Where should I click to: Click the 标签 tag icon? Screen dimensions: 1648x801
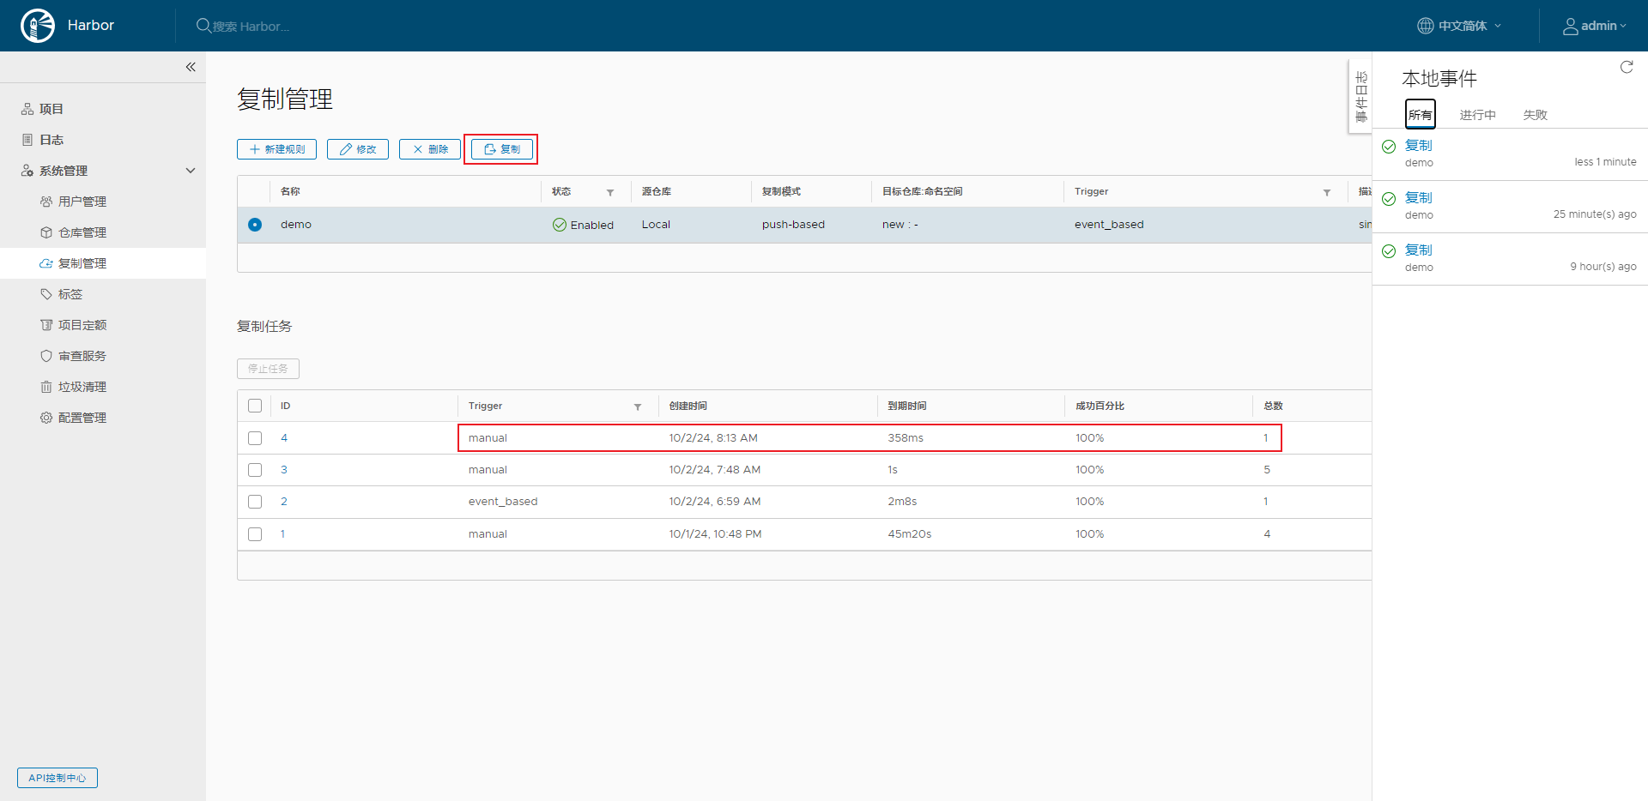point(46,294)
